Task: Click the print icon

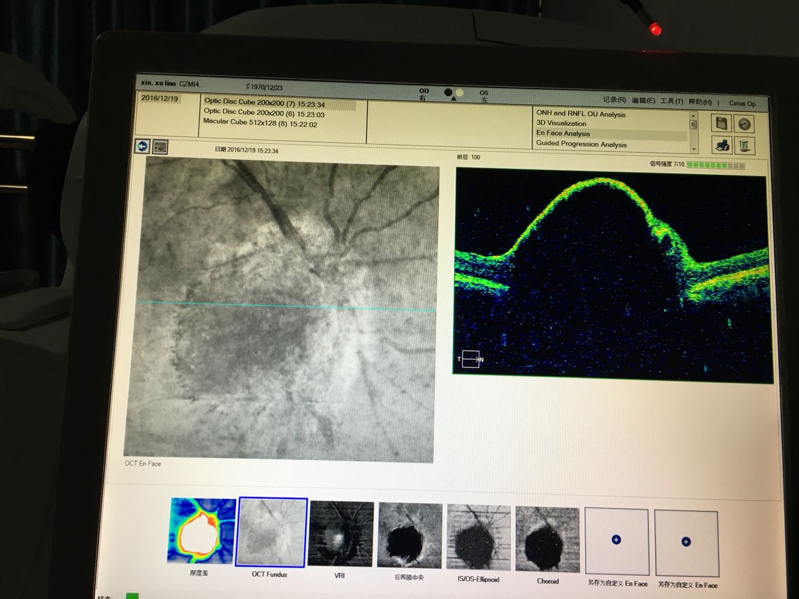Action: (722, 145)
